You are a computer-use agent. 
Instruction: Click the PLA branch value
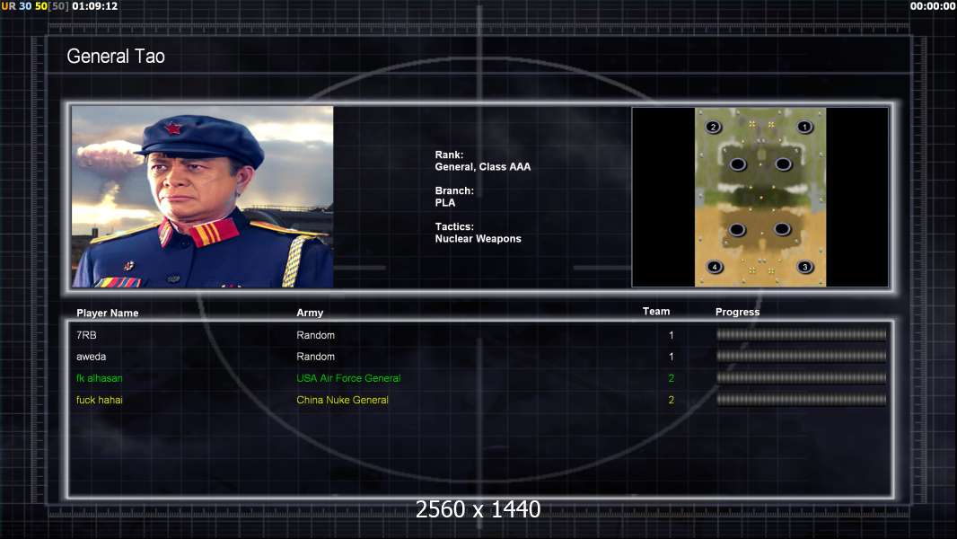(445, 203)
